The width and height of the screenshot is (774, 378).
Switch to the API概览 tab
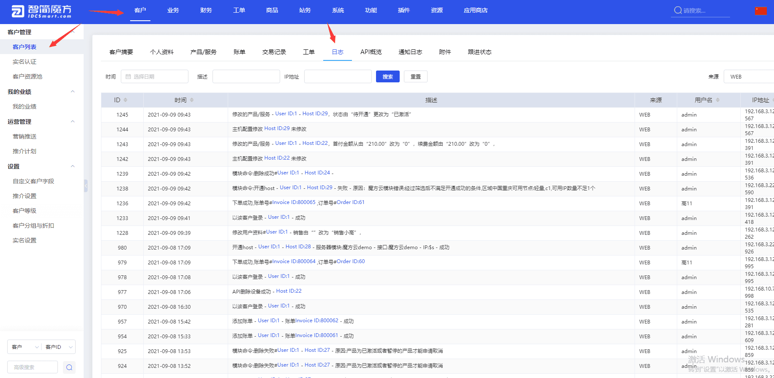[371, 52]
